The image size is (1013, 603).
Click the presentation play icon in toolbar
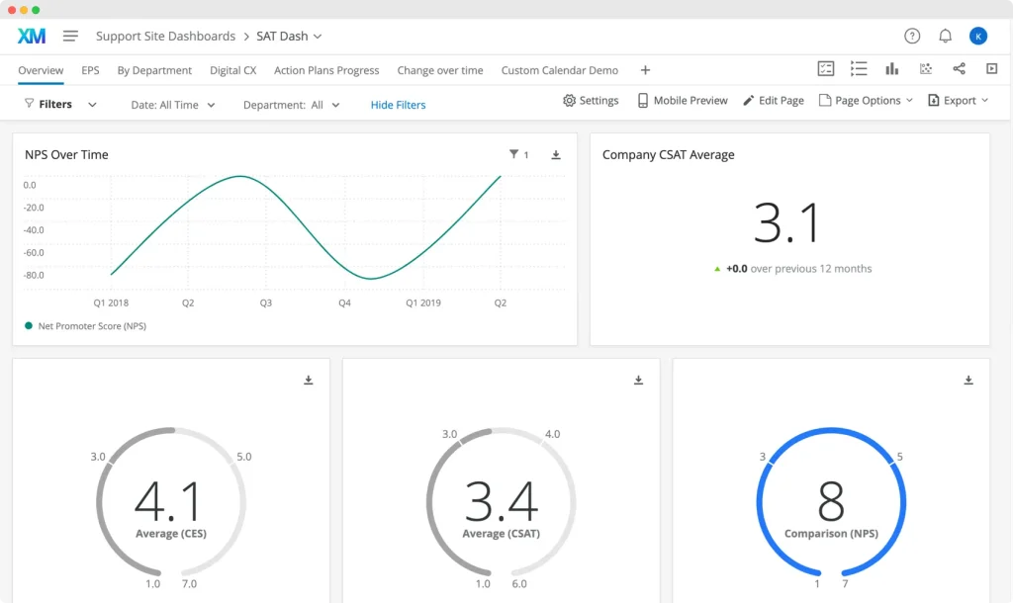point(991,68)
